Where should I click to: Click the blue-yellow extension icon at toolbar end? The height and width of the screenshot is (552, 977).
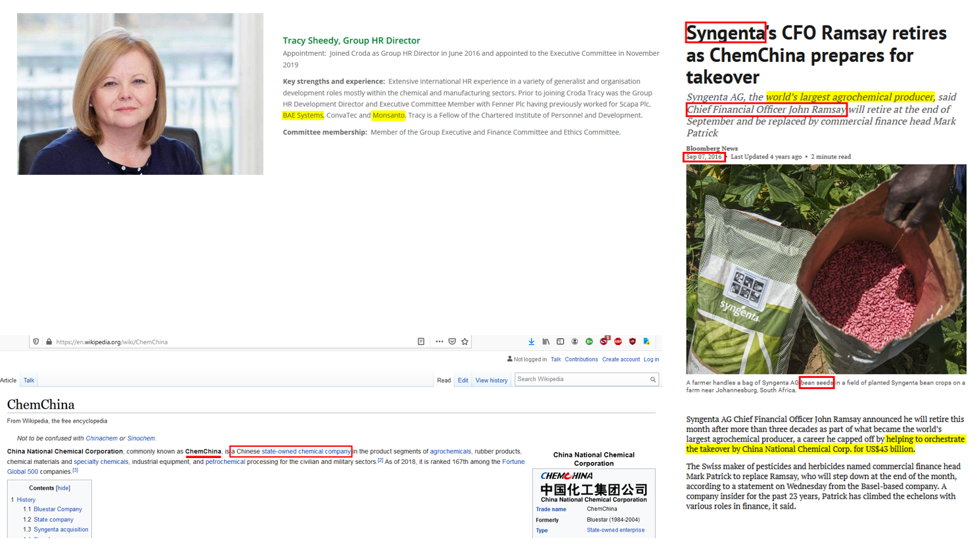coord(647,342)
